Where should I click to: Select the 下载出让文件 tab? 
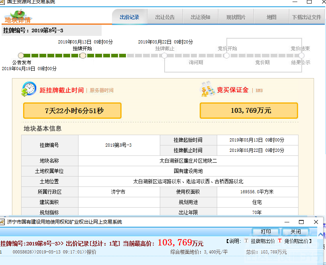308,17
